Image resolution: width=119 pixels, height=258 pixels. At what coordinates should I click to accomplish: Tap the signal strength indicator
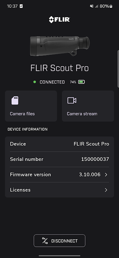click(x=97, y=6)
